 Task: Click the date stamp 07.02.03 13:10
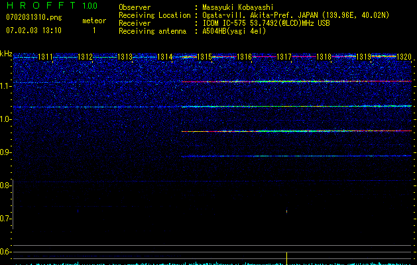[x=34, y=30]
